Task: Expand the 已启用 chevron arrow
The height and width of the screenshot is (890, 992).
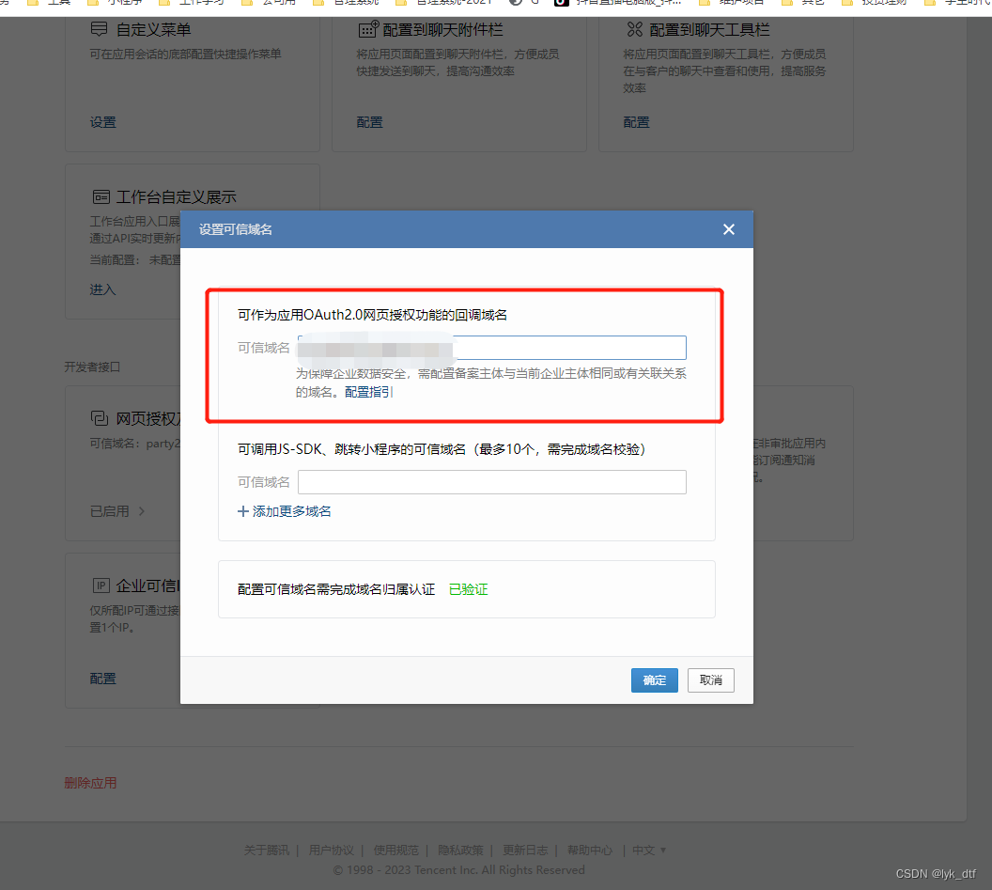Action: 142,511
